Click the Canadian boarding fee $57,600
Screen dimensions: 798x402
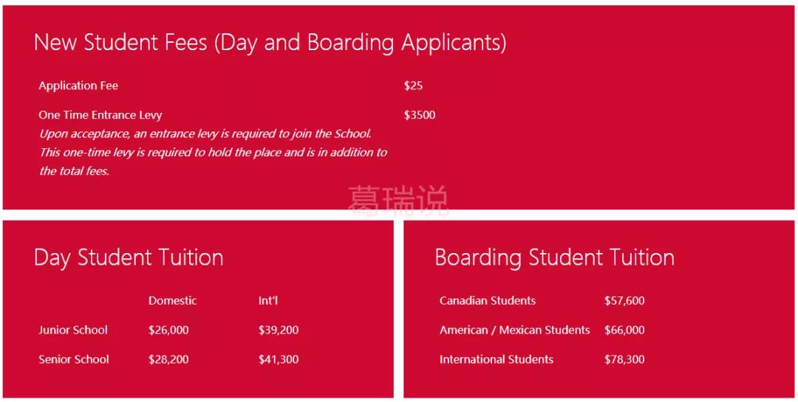coord(624,301)
